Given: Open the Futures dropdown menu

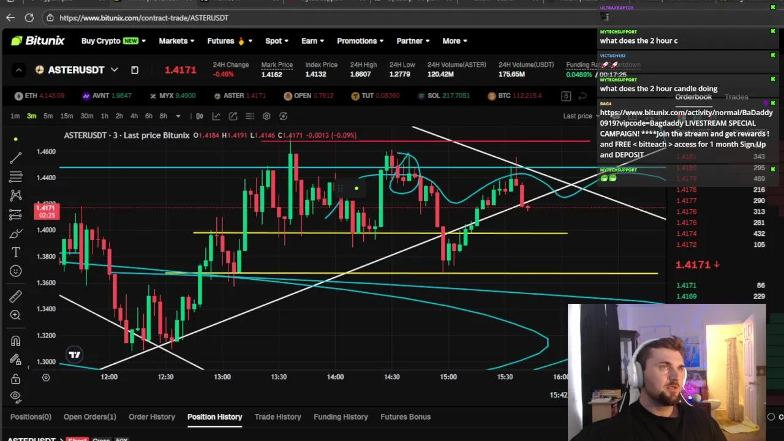Looking at the screenshot, I should 229,41.
